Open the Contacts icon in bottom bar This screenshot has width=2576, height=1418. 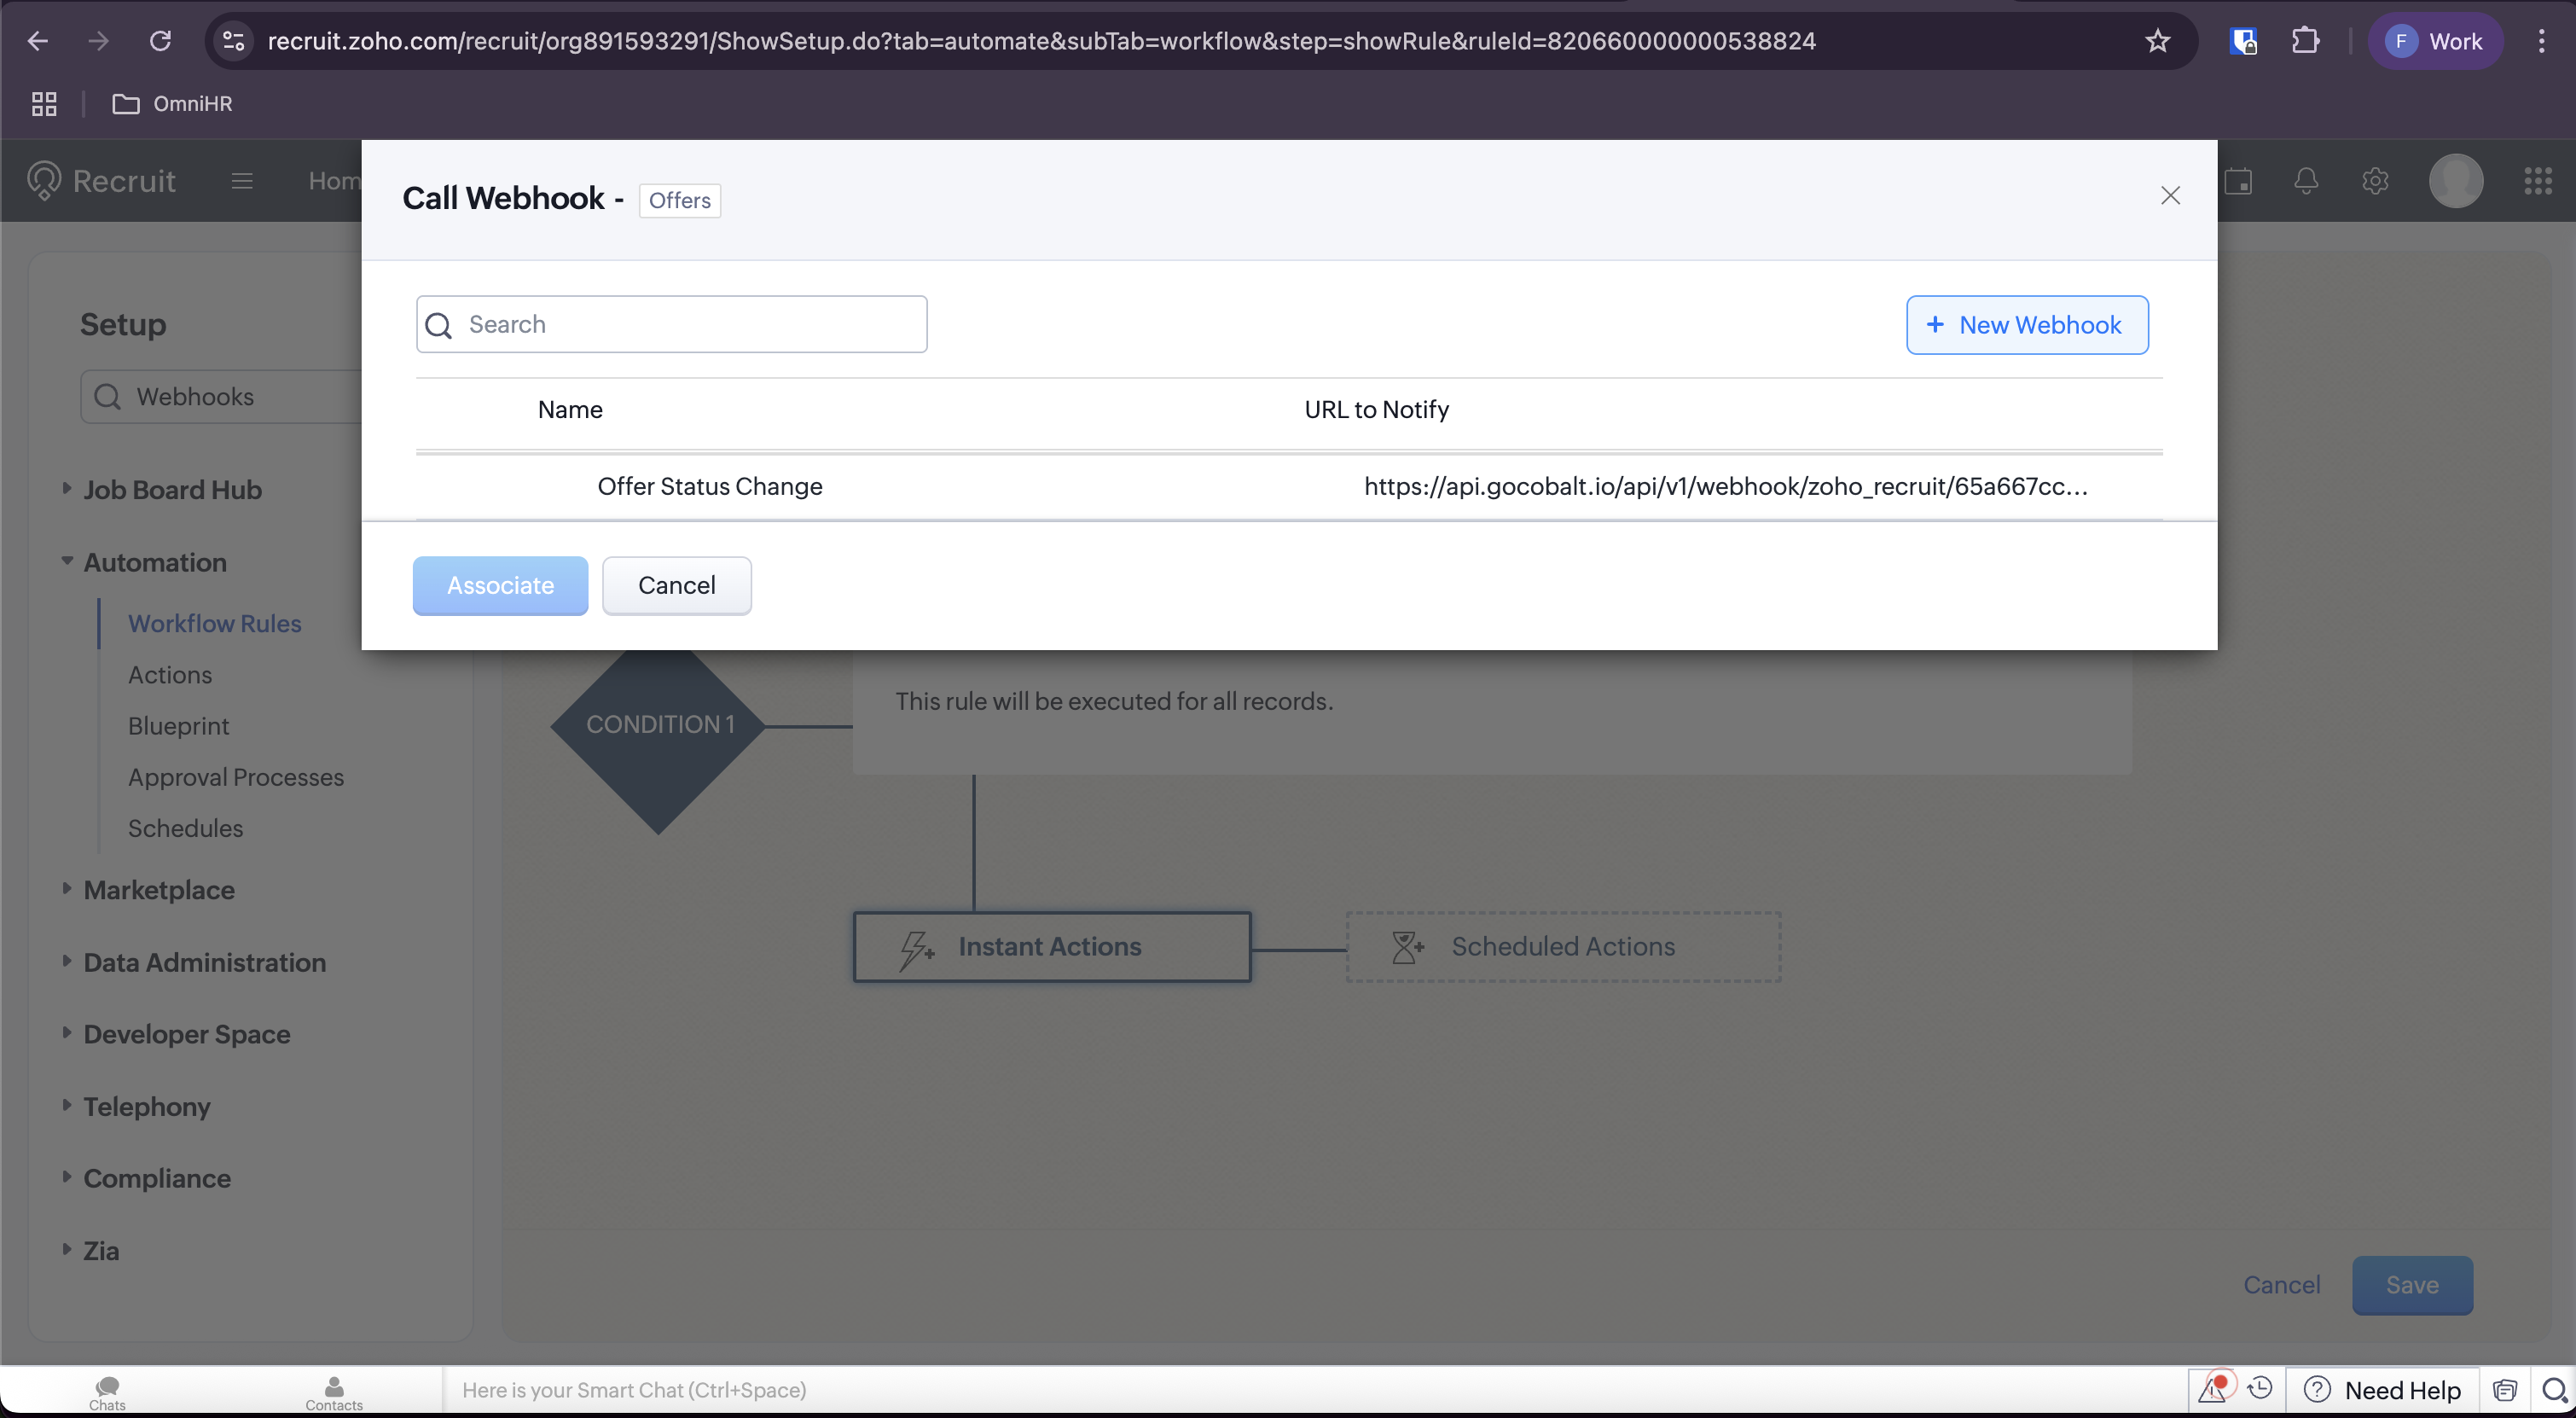click(x=334, y=1391)
